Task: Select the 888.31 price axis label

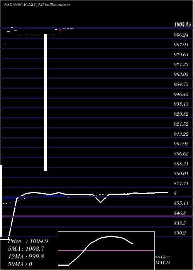Action: click(x=181, y=164)
